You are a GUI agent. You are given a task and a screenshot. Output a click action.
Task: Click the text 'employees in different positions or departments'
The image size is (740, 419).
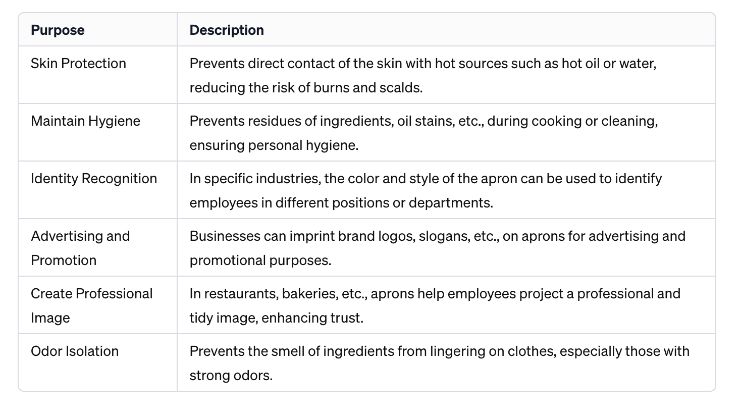(341, 203)
